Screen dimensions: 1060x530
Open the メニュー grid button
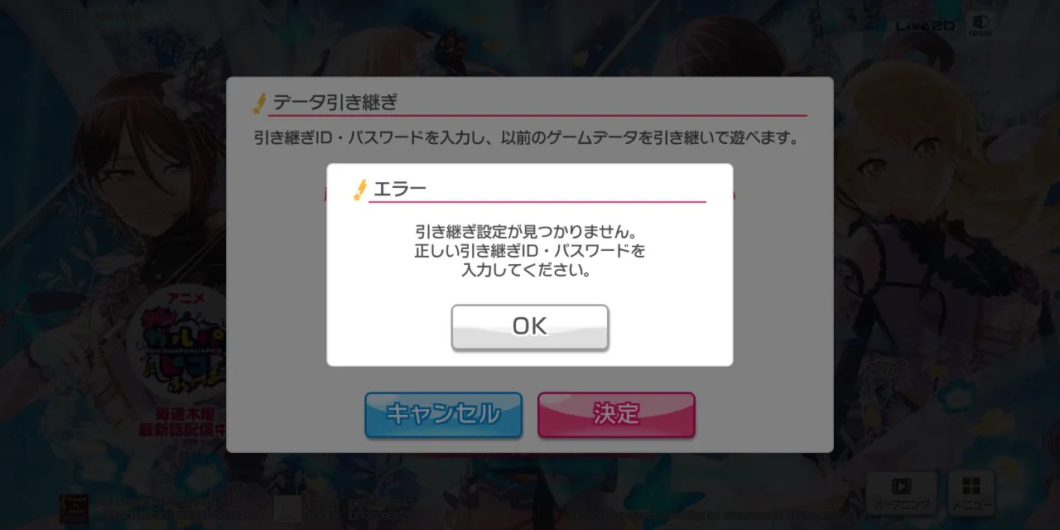[971, 492]
